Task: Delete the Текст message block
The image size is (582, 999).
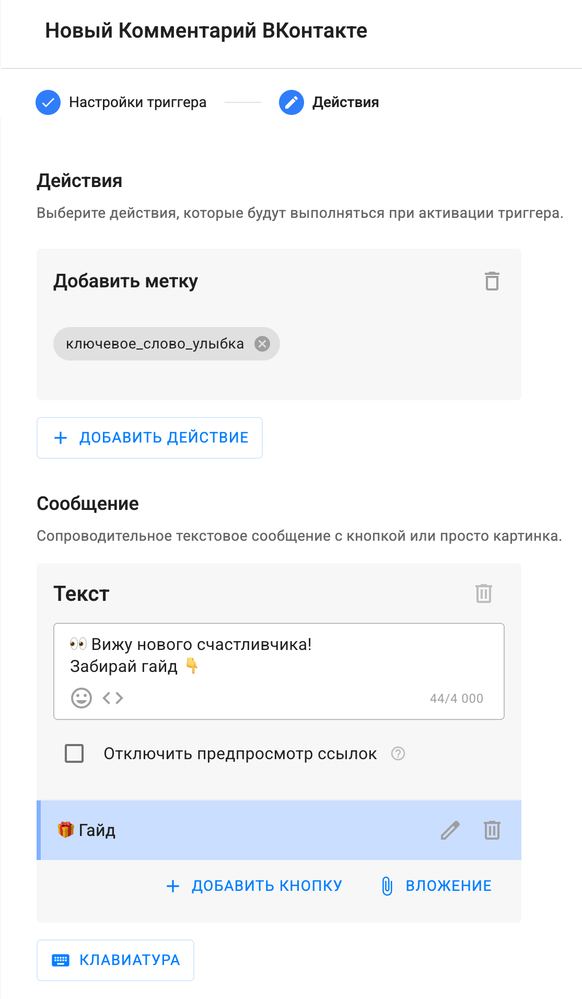Action: pyautogui.click(x=484, y=594)
